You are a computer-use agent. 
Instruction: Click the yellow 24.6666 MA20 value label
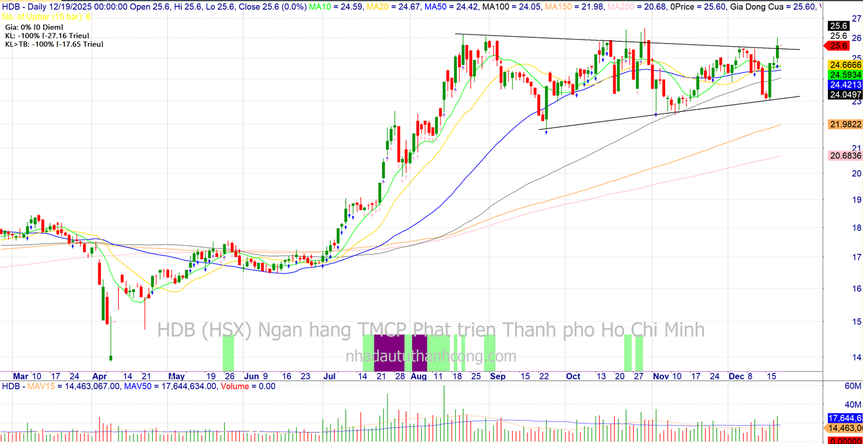pyautogui.click(x=845, y=65)
